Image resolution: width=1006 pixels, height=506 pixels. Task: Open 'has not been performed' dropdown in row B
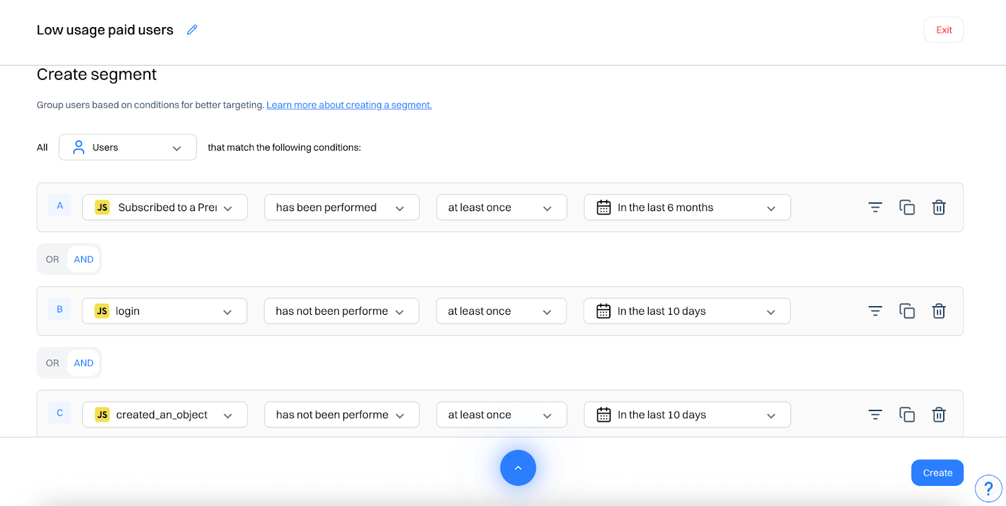341,311
